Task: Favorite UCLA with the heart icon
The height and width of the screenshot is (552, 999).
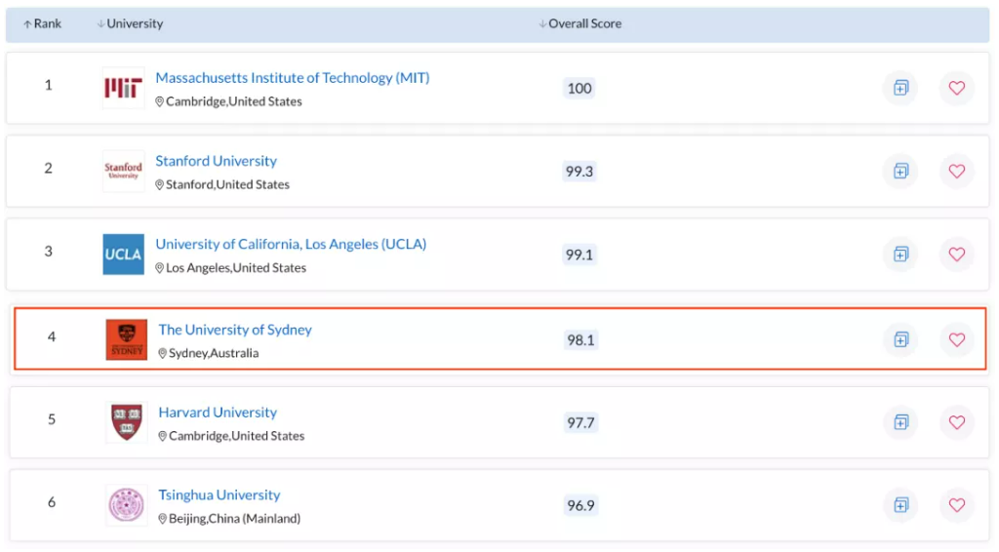Action: point(956,255)
